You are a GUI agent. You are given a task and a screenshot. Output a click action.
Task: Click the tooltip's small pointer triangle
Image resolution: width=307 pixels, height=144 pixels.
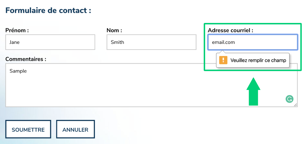coord(222,51)
